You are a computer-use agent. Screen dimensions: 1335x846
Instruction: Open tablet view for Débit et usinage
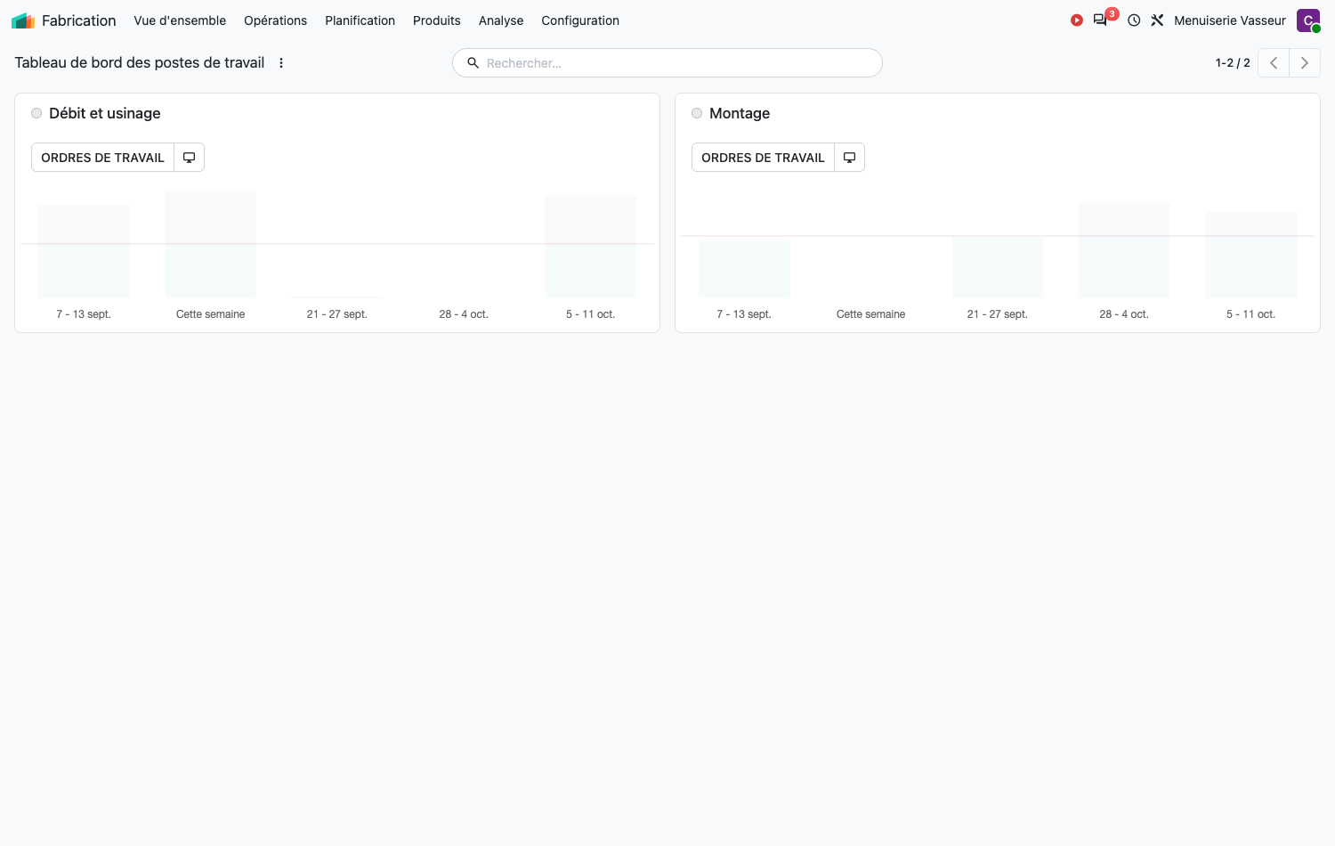190,158
